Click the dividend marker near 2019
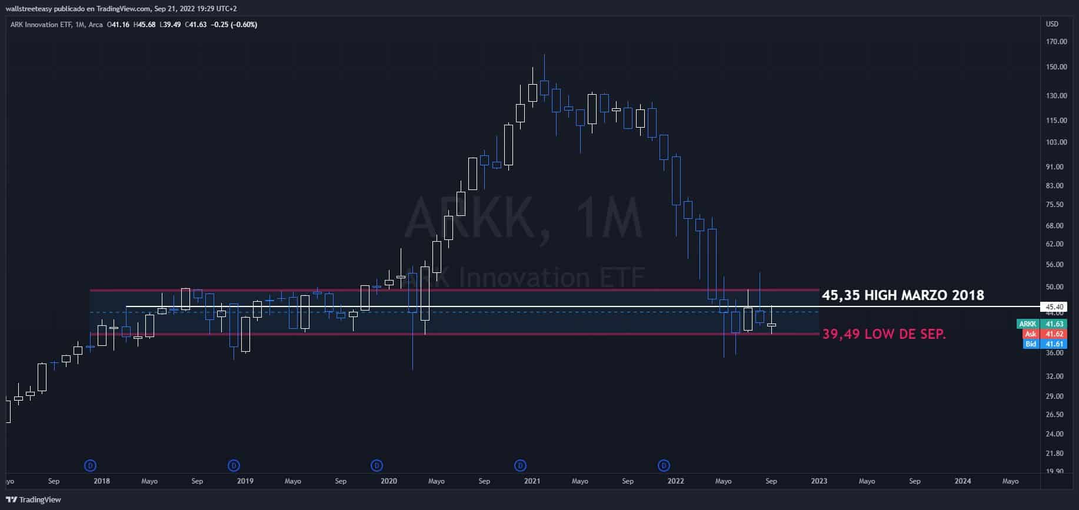Viewport: 1079px width, 510px height. coord(234,466)
